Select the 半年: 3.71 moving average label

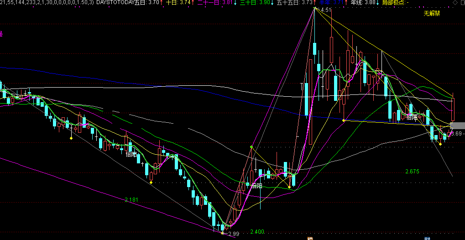331,3
